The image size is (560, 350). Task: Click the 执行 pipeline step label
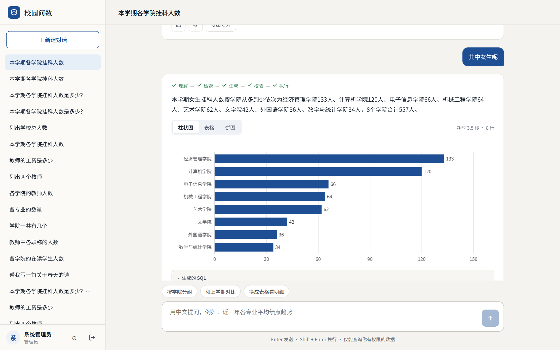pyautogui.click(x=284, y=86)
